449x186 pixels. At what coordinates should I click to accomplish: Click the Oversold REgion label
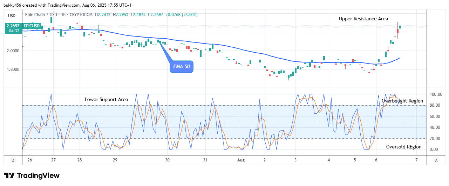[x=404, y=147]
